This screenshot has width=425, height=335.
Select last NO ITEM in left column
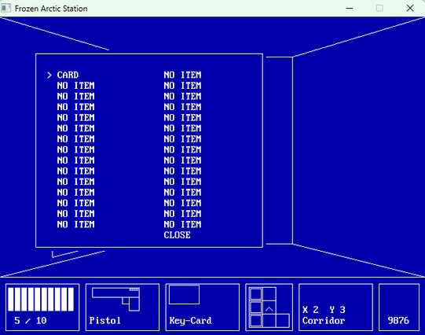click(75, 224)
